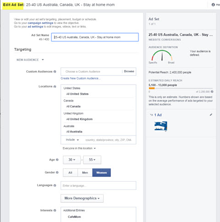Open the 1 Ad link
220x222 pixels.
pyautogui.click(x=158, y=115)
